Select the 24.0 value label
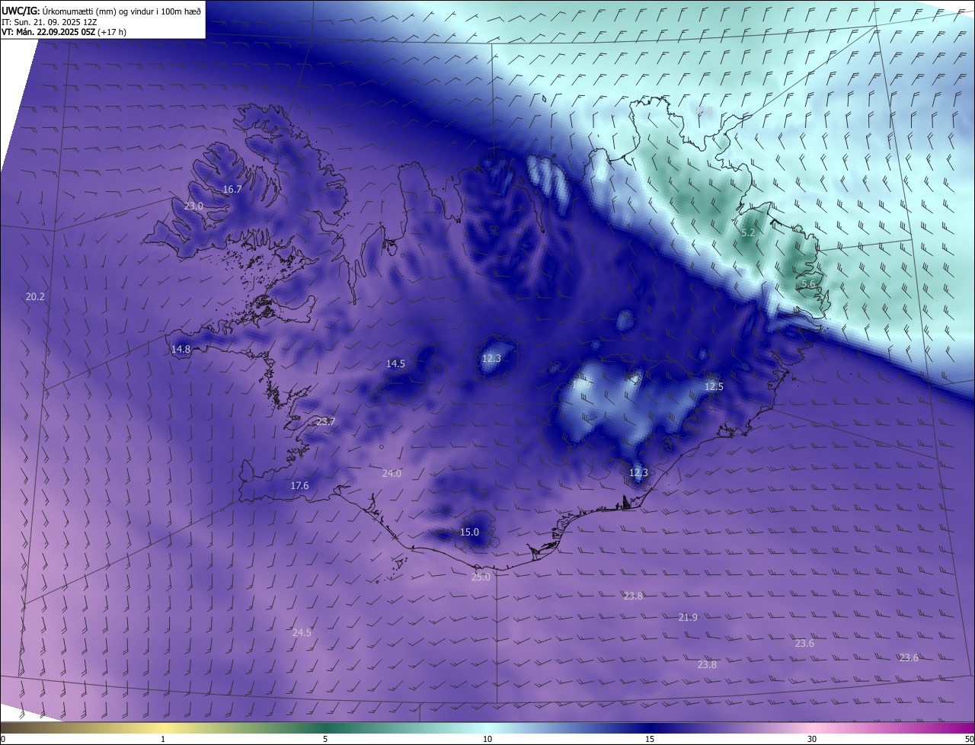 click(392, 473)
